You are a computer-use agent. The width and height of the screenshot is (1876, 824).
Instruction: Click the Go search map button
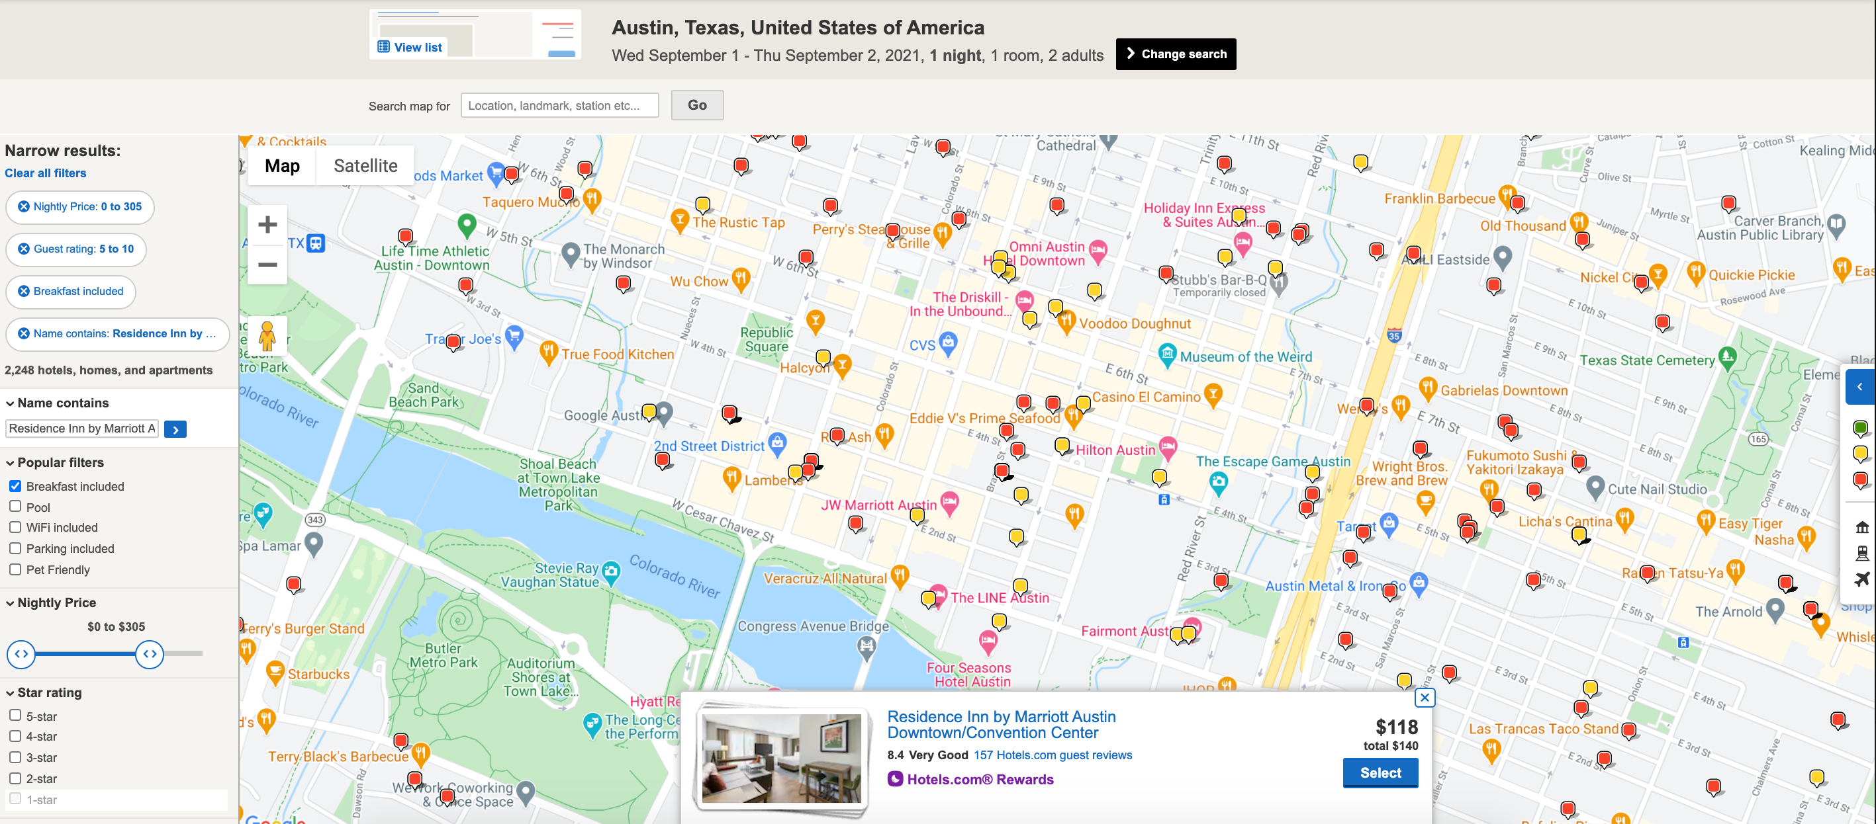(697, 105)
